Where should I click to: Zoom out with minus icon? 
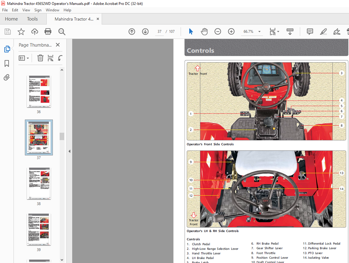(218, 32)
